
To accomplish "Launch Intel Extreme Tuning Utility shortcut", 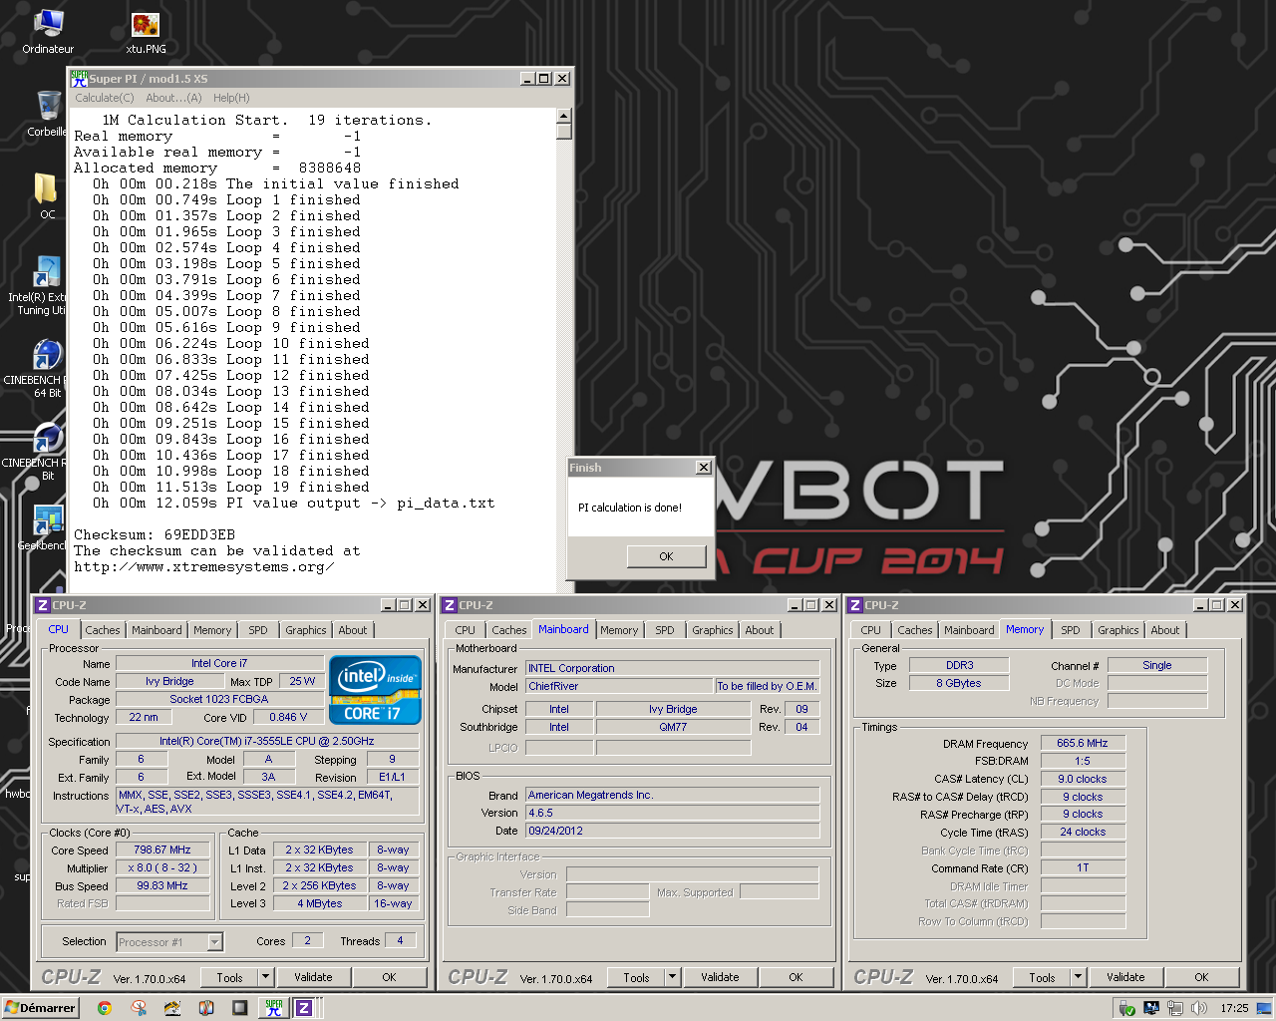I will pos(42,286).
